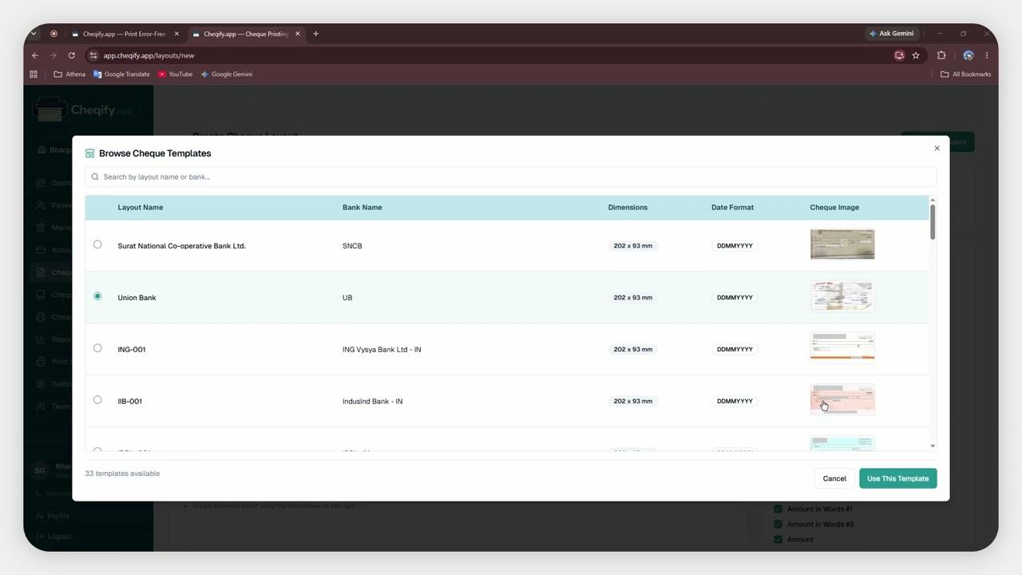Open the browser profile avatar

coord(968,55)
